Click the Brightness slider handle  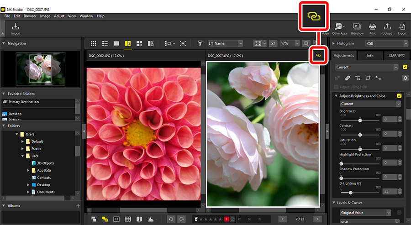360,120
